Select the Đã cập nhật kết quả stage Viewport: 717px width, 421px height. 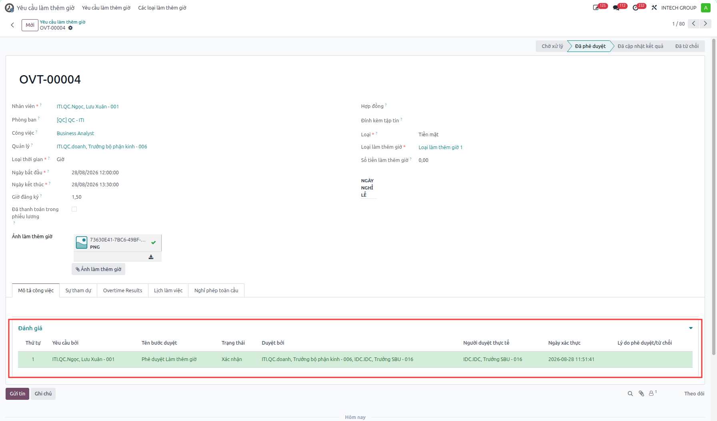(x=640, y=46)
